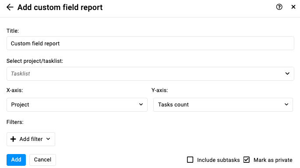The height and width of the screenshot is (168, 300).
Task: Click the Mark as private label text
Action: coord(273,160)
